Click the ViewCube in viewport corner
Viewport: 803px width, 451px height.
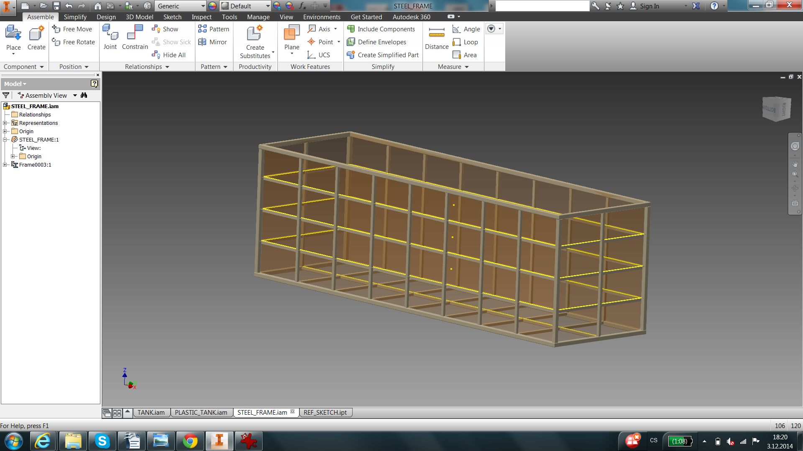coord(776,109)
